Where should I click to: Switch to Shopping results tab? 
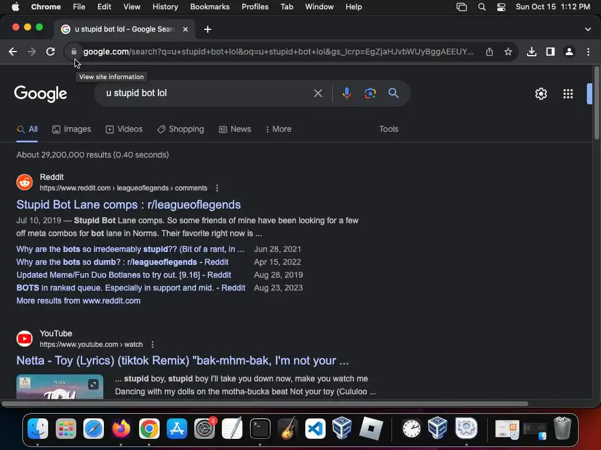pos(181,129)
